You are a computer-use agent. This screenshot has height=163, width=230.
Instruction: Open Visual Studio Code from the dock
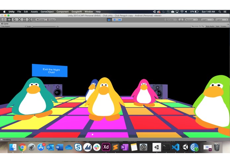pyautogui.click(x=176, y=147)
